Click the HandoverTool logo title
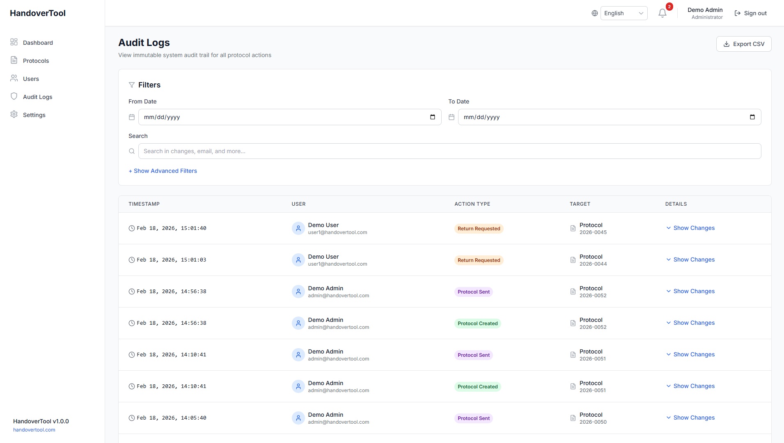The image size is (784, 443). pos(38,13)
